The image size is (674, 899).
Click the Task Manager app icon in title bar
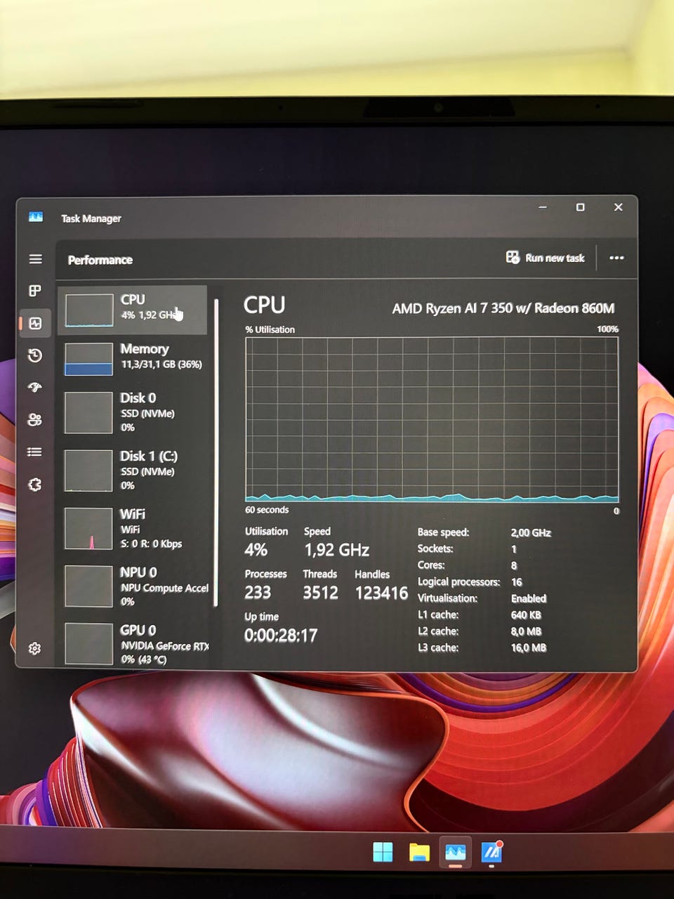coord(36,218)
